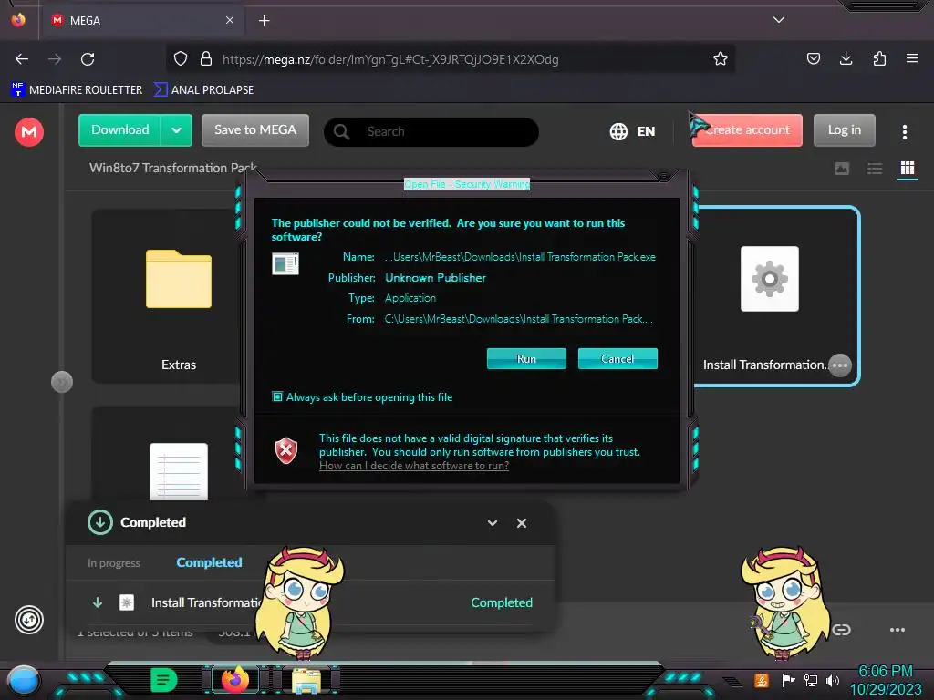This screenshot has width=934, height=700.
Task: Open the MEGA three-dot top menu
Action: coord(904,132)
